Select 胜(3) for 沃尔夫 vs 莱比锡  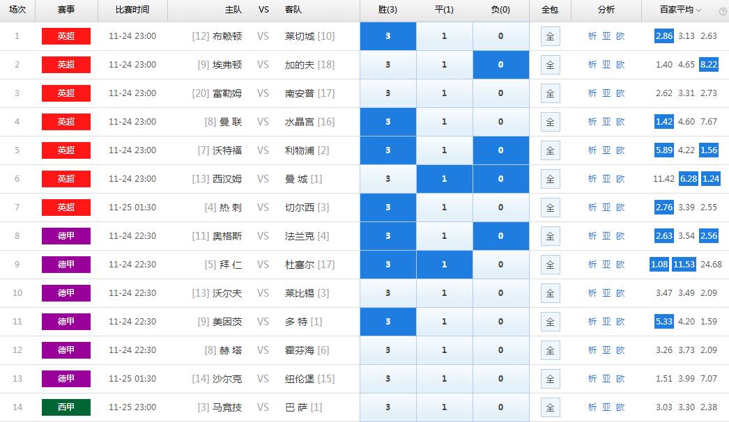click(387, 293)
